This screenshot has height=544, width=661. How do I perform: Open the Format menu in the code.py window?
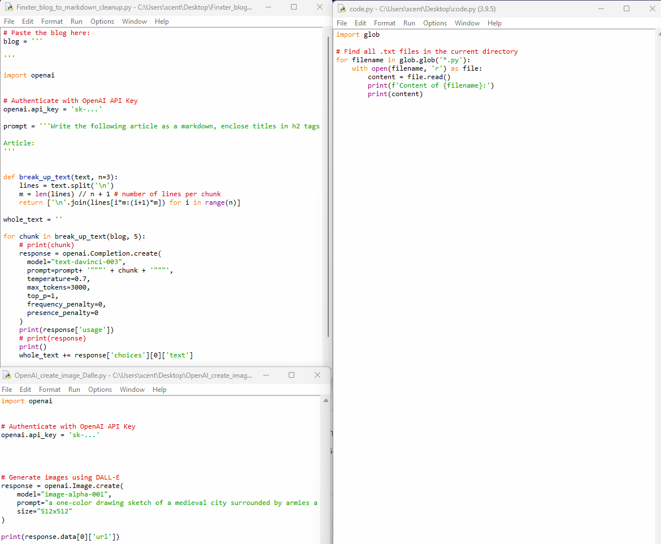385,23
